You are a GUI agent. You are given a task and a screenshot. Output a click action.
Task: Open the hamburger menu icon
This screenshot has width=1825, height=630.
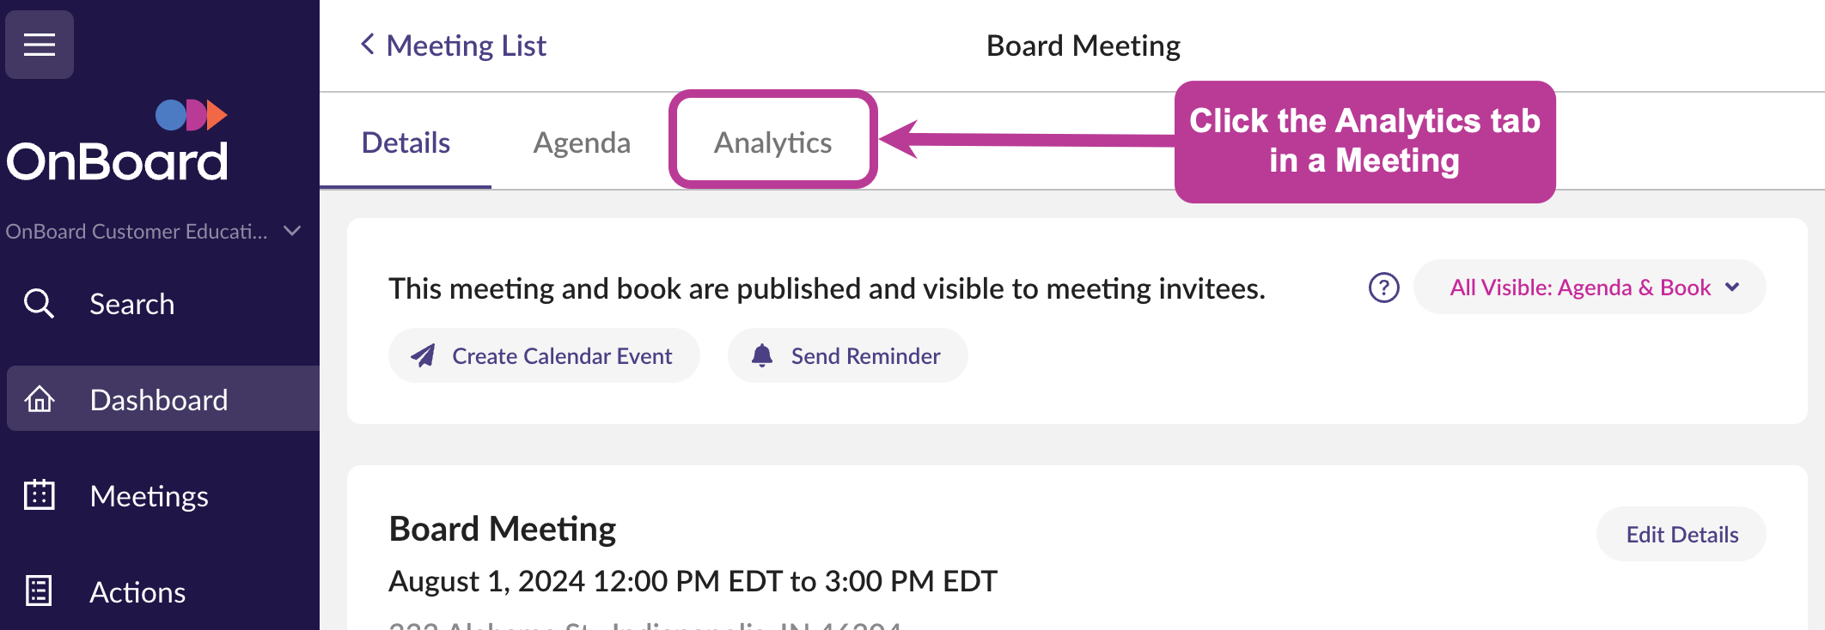40,45
